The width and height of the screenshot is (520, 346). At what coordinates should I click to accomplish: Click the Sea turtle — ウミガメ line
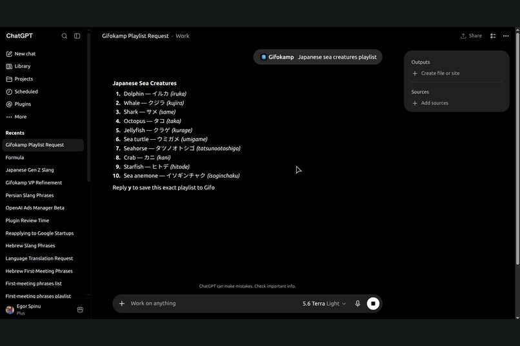pos(166,139)
